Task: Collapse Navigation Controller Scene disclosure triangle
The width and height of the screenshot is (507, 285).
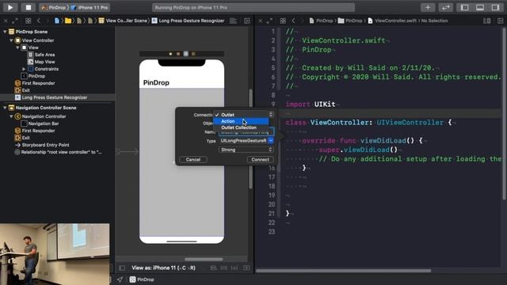Action: tap(5, 108)
